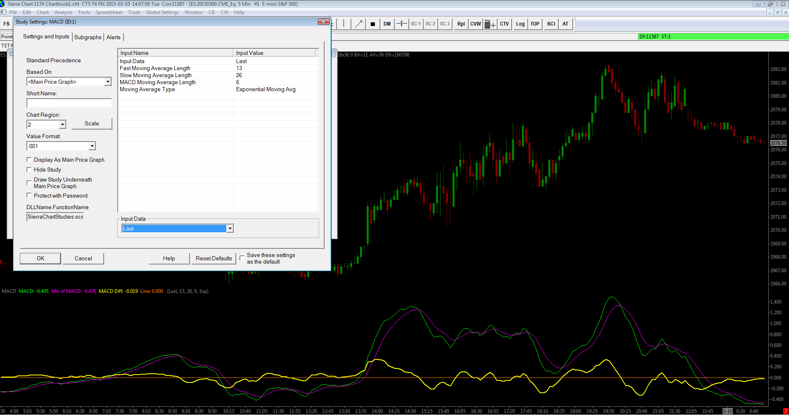Click the Input Name column header
The height and width of the screenshot is (415, 789).
pyautogui.click(x=175, y=53)
